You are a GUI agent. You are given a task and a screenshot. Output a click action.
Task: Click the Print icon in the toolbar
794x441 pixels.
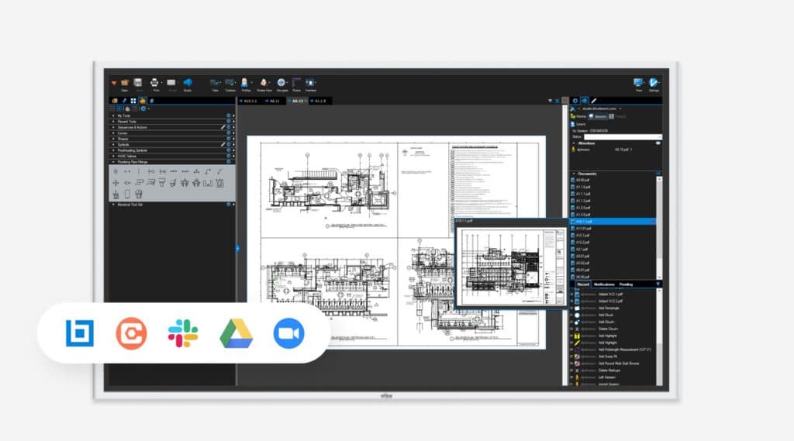click(155, 83)
